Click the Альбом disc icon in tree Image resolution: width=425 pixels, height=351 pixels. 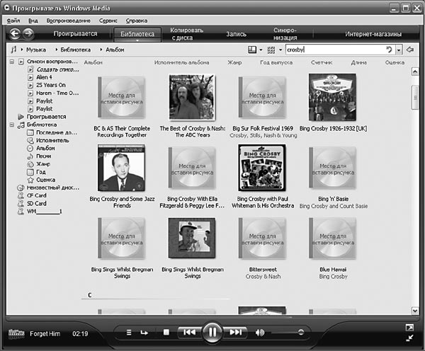click(x=30, y=148)
